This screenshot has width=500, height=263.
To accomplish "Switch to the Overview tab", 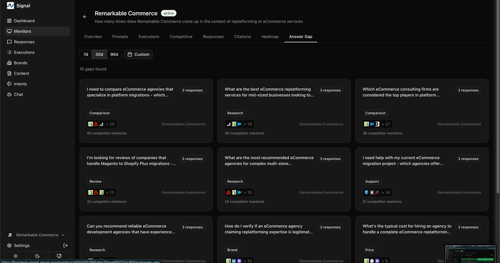I will (93, 36).
